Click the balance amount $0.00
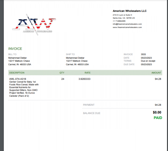 (x=157, y=112)
